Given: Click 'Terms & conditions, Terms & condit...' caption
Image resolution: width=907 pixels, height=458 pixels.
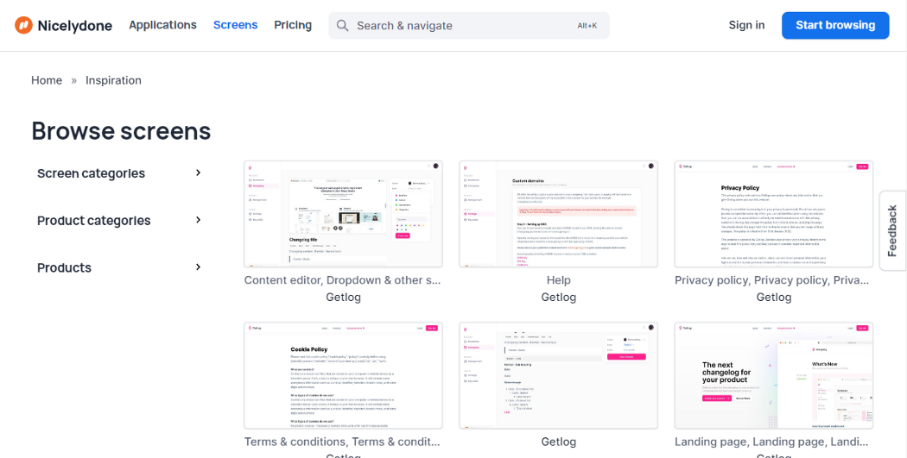Looking at the screenshot, I should tap(342, 442).
